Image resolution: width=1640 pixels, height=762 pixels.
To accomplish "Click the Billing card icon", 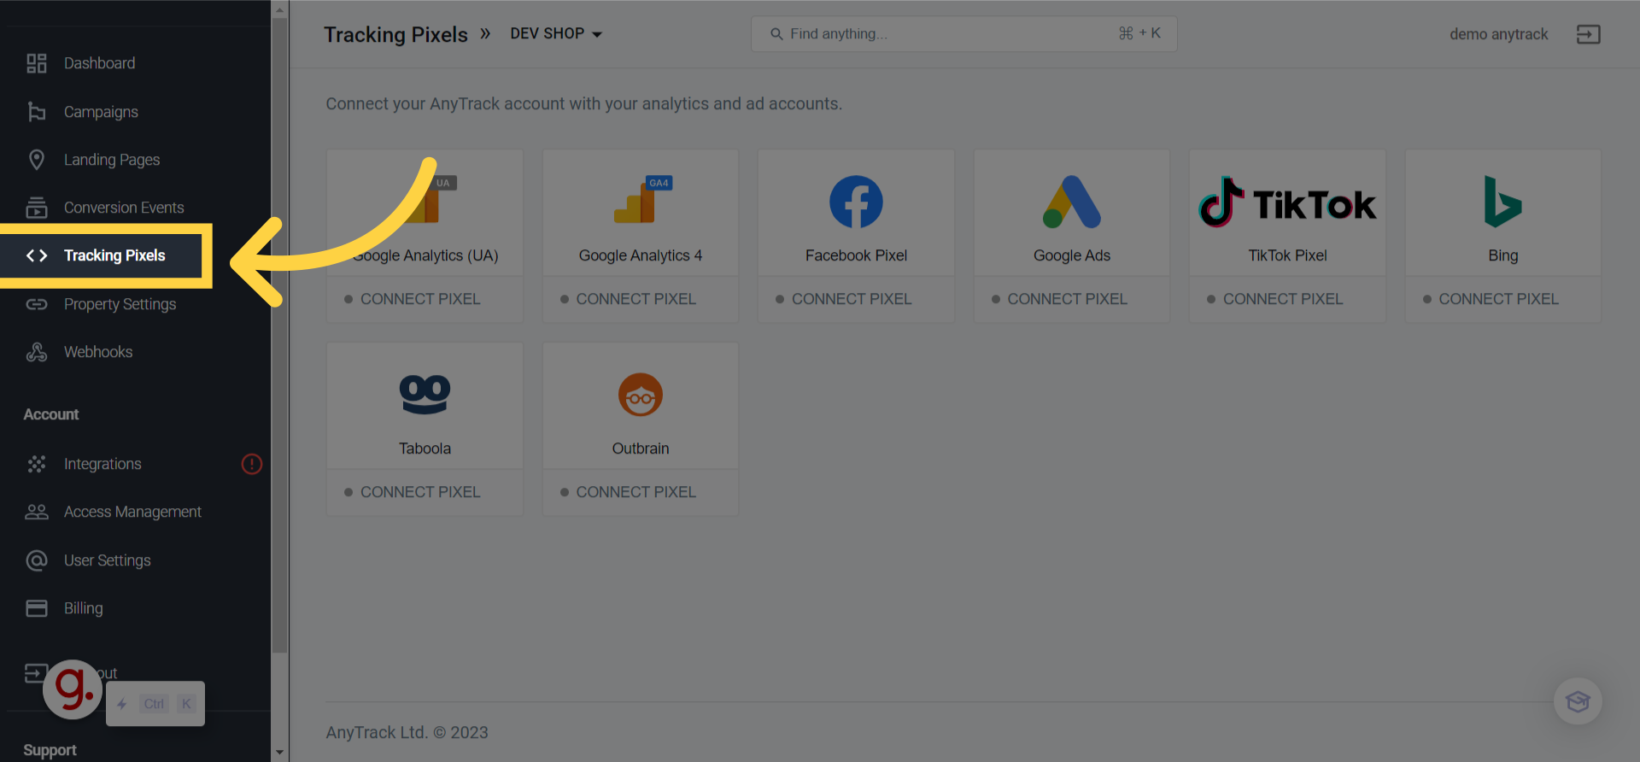I will pos(37,608).
